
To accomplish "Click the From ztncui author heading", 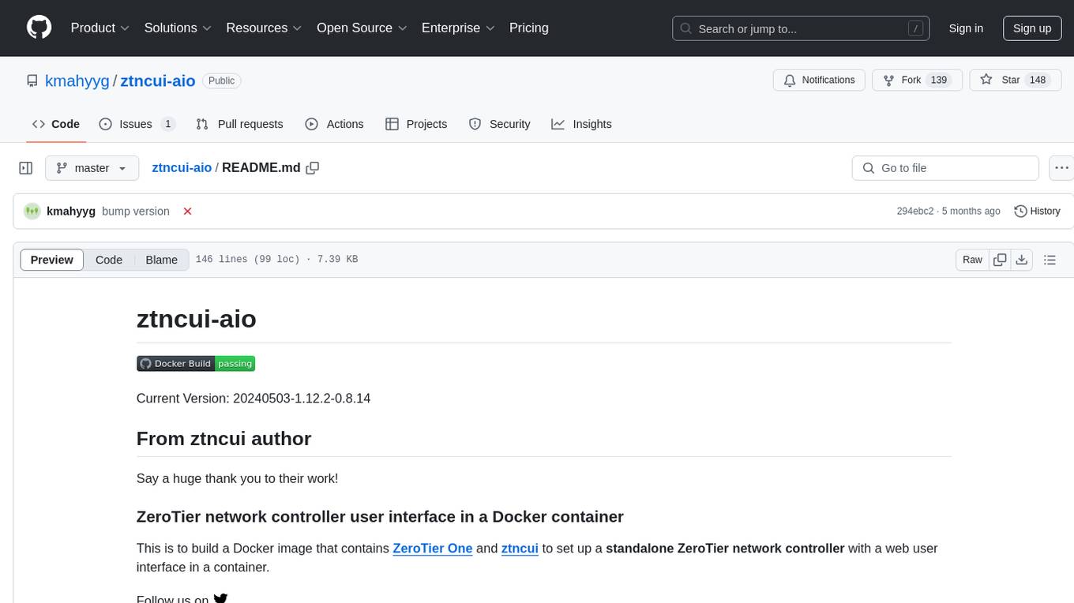I will (x=224, y=439).
